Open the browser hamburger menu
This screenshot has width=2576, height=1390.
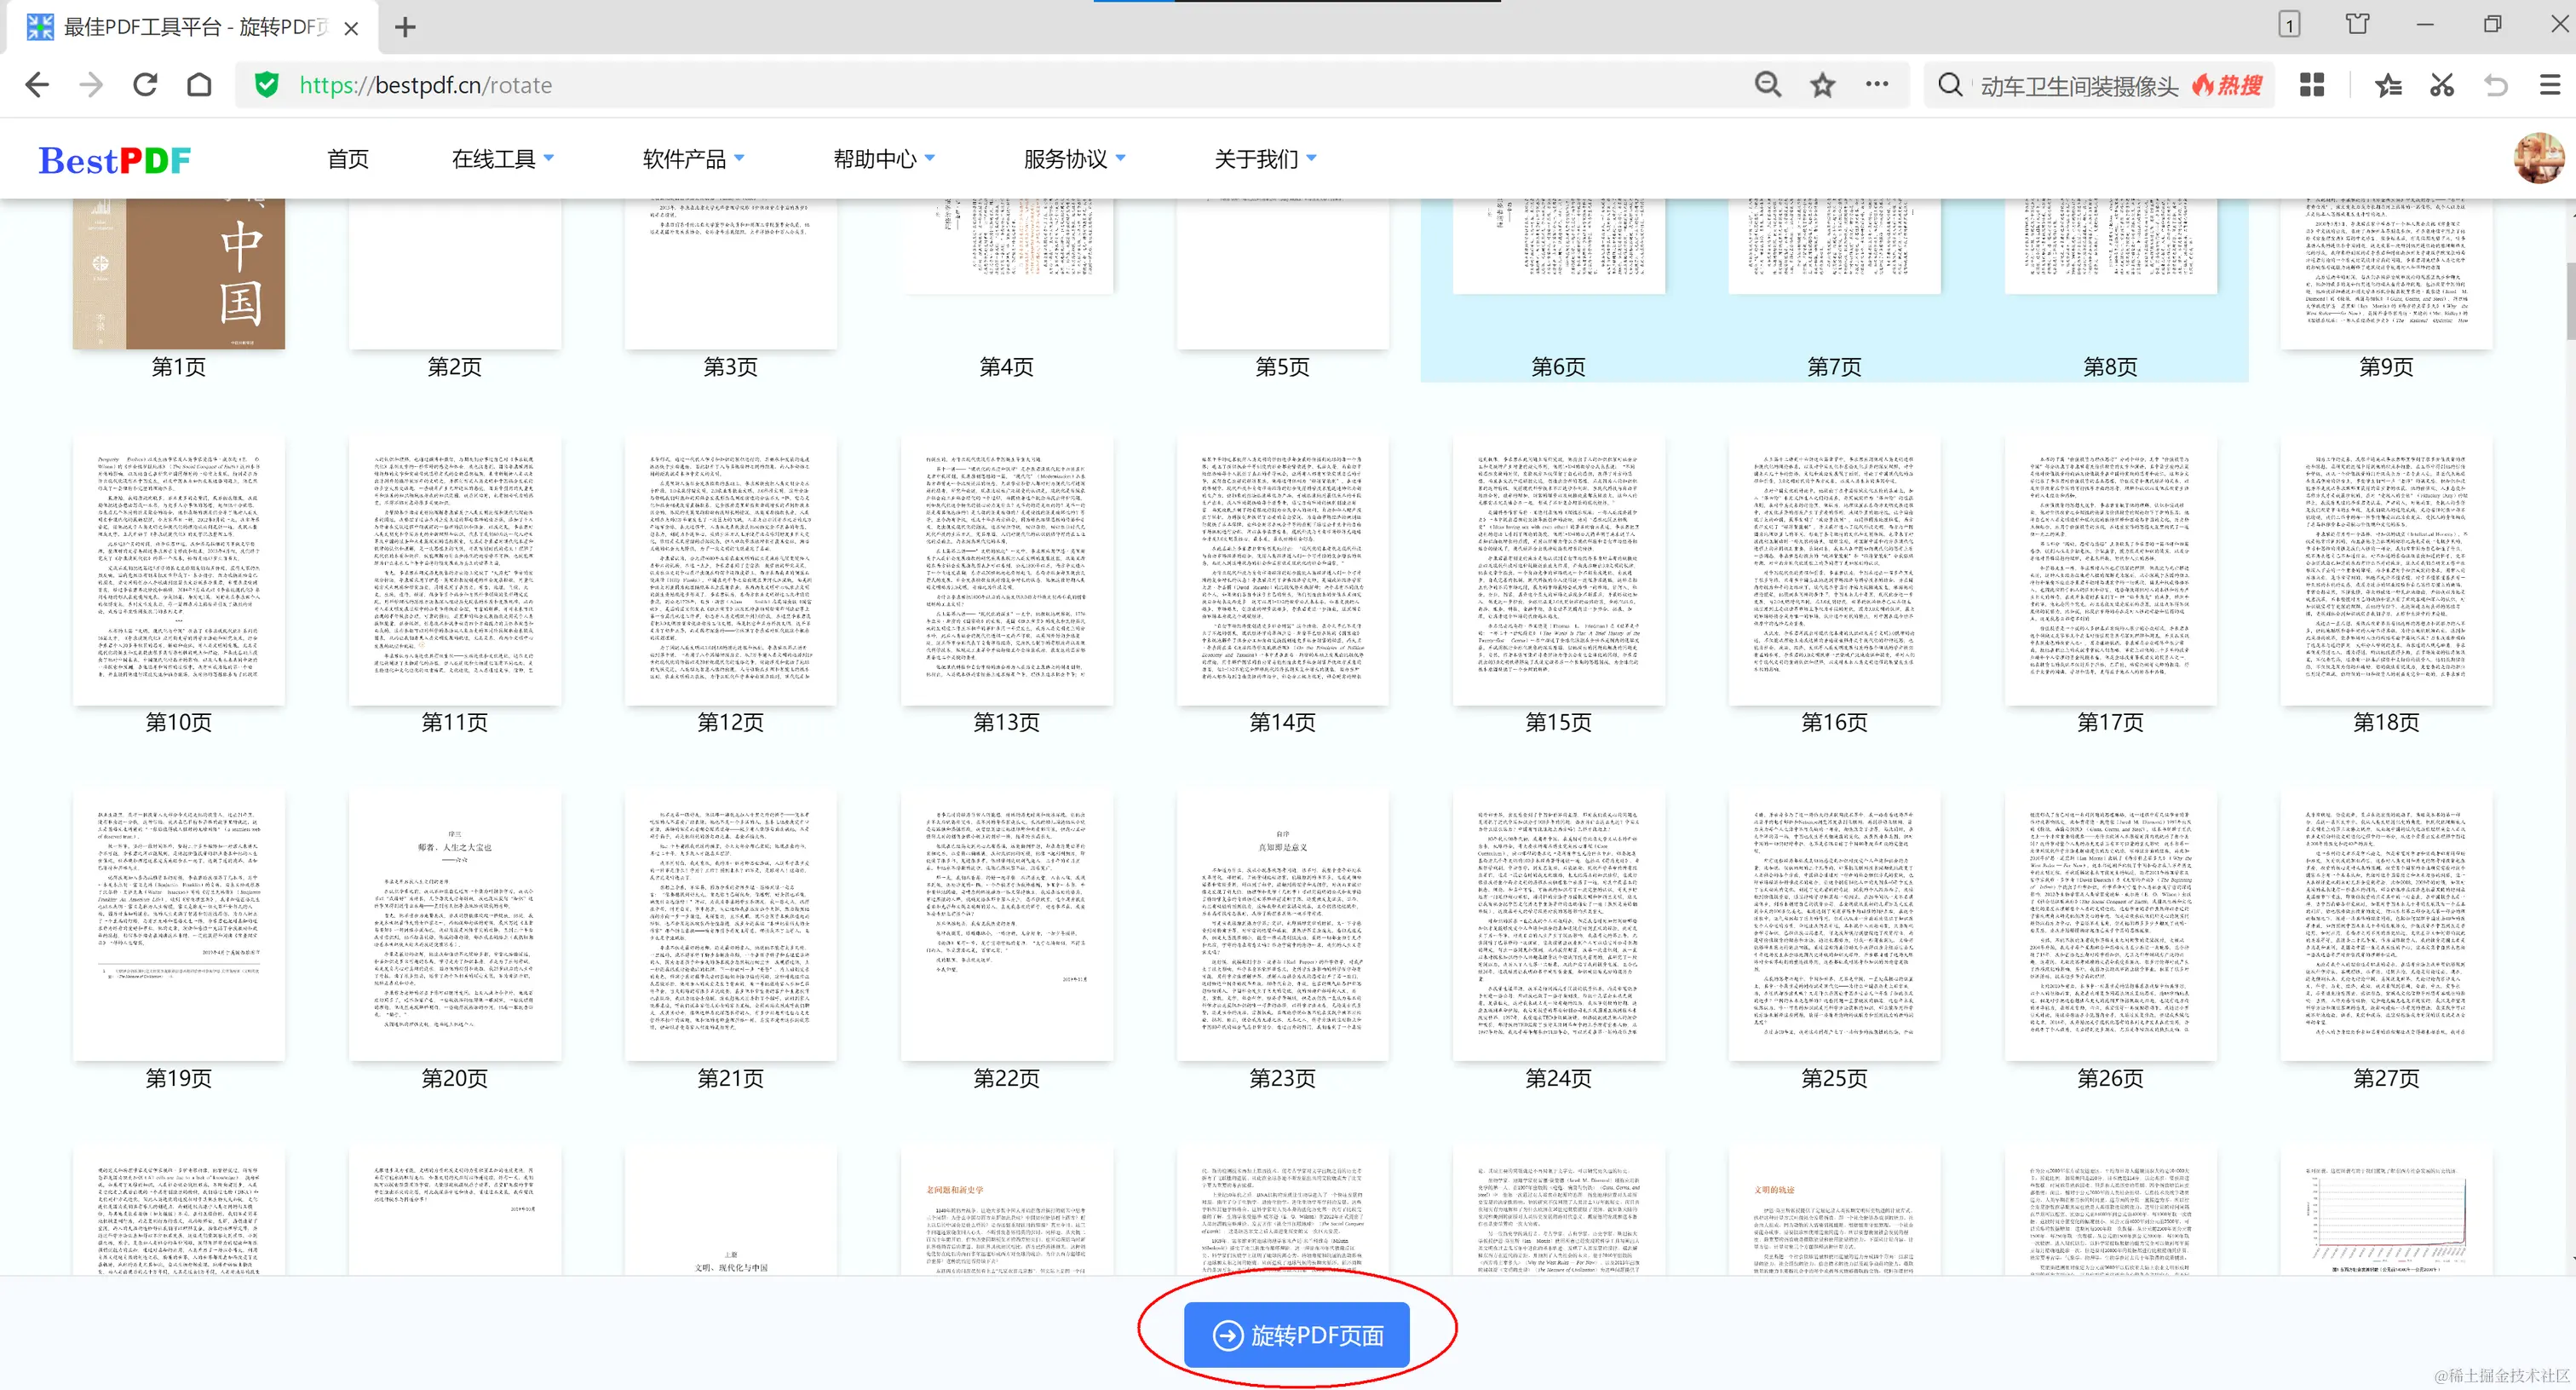pos(2549,85)
